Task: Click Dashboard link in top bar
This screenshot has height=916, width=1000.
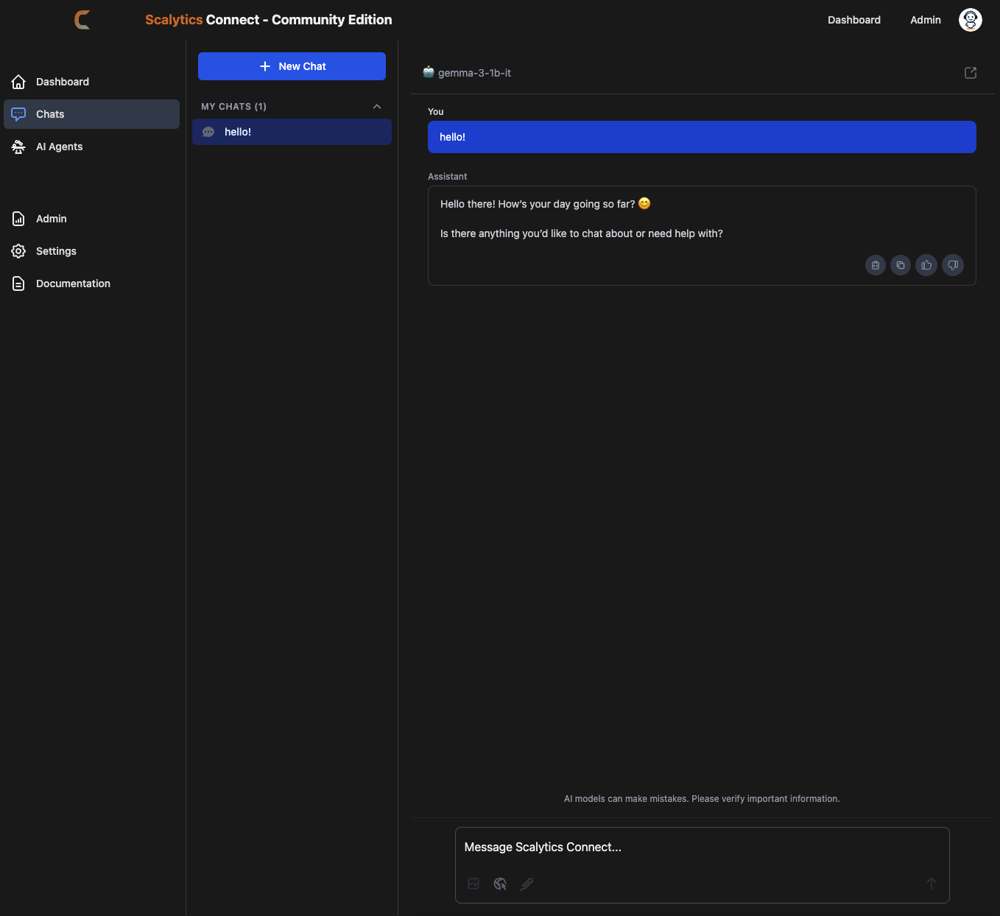Action: (x=853, y=20)
